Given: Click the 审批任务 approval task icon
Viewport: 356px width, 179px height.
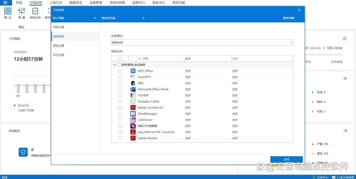Looking at the screenshot, I should 35,11.
